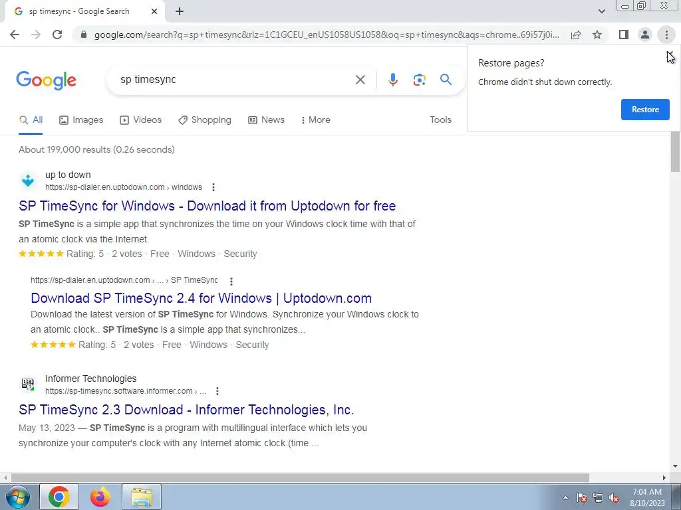Launch Firefox from the taskbar
This screenshot has height=510, width=681.
pyautogui.click(x=100, y=497)
